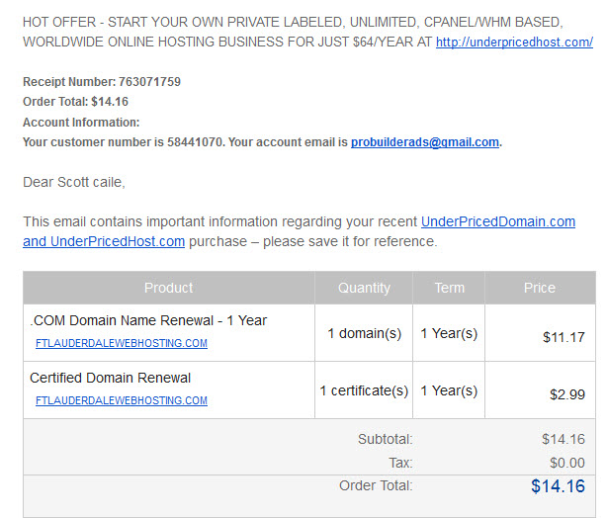
Task: Open the UnderPricedDomain.com link
Action: coord(498,221)
